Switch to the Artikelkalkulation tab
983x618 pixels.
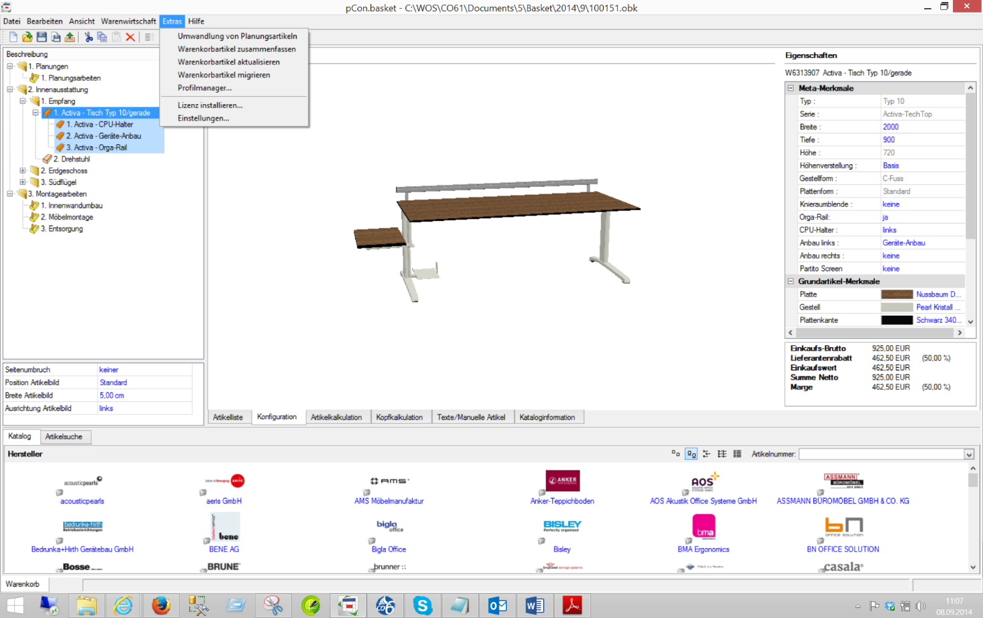[x=336, y=417]
